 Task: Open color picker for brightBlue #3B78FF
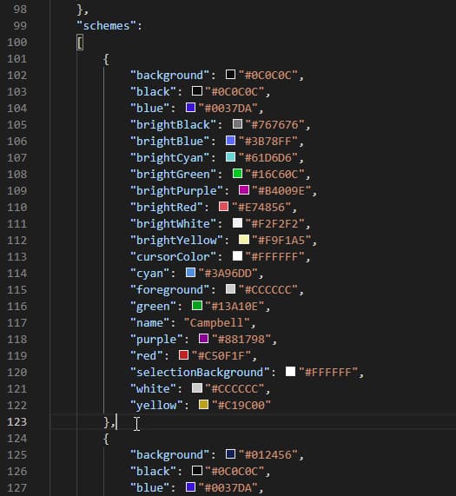tap(230, 141)
